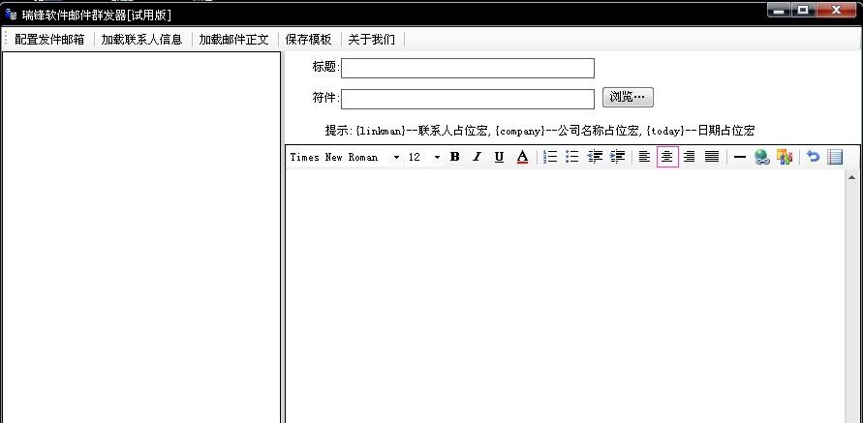Align text to the right
Screen dimensions: 863x423
click(689, 157)
